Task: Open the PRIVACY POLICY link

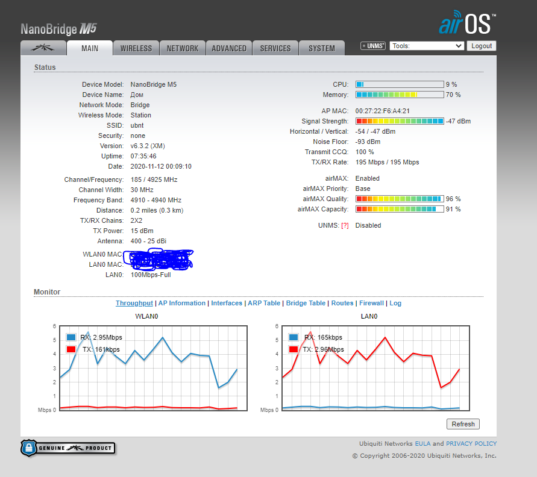Action: point(471,443)
